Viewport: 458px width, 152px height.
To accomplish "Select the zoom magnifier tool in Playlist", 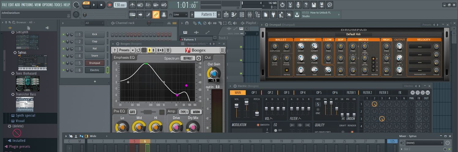I will click(230, 23).
